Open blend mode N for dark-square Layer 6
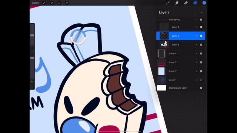Image resolution: width=237 pixels, height=133 pixels. pyautogui.click(x=197, y=54)
